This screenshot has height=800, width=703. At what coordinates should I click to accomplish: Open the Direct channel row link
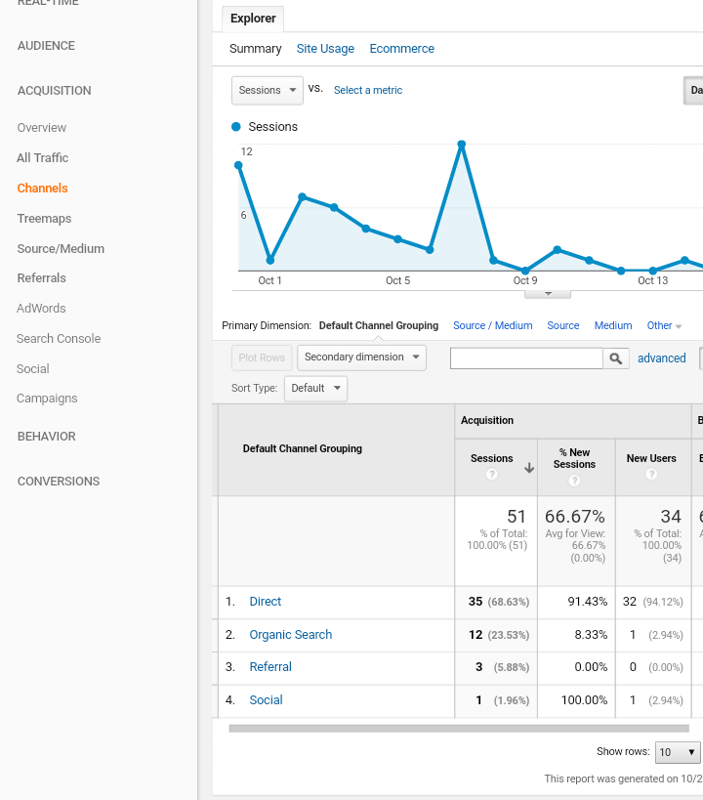[x=266, y=602]
